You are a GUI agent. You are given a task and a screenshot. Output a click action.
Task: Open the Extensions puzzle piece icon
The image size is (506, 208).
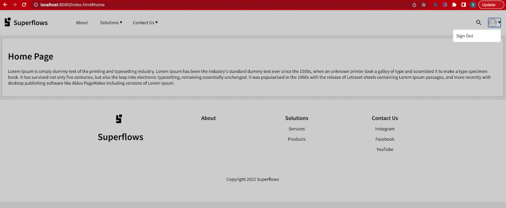tap(454, 5)
